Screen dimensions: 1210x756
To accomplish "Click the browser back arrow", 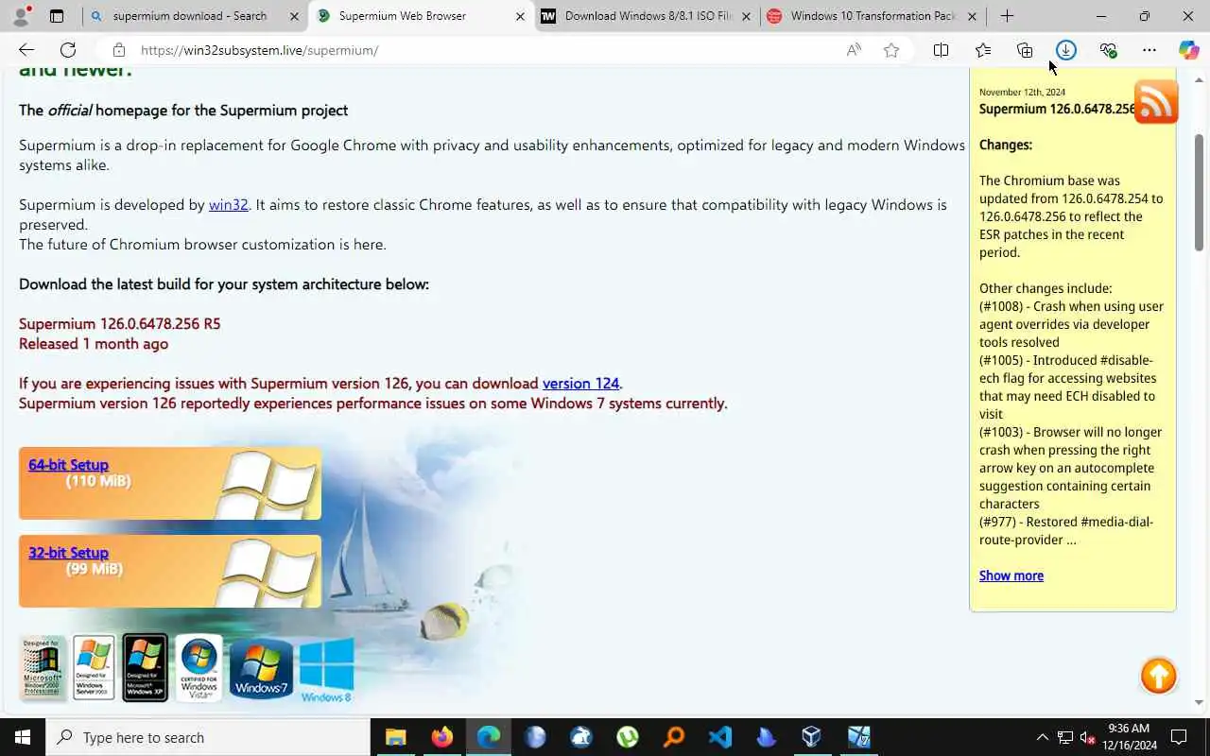I will pos(26,50).
